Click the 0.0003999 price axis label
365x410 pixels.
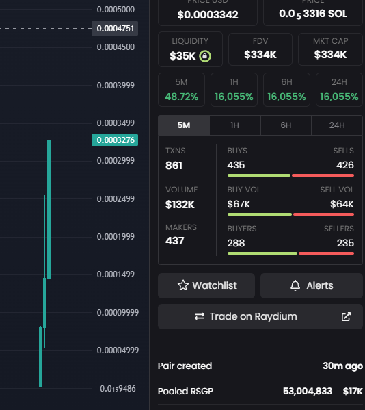coord(116,86)
